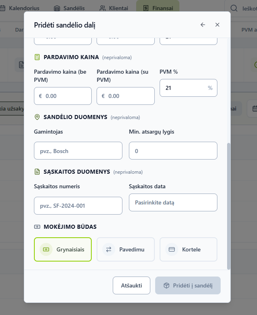
Task: Go to the Klientai tab
Action: 114,8
